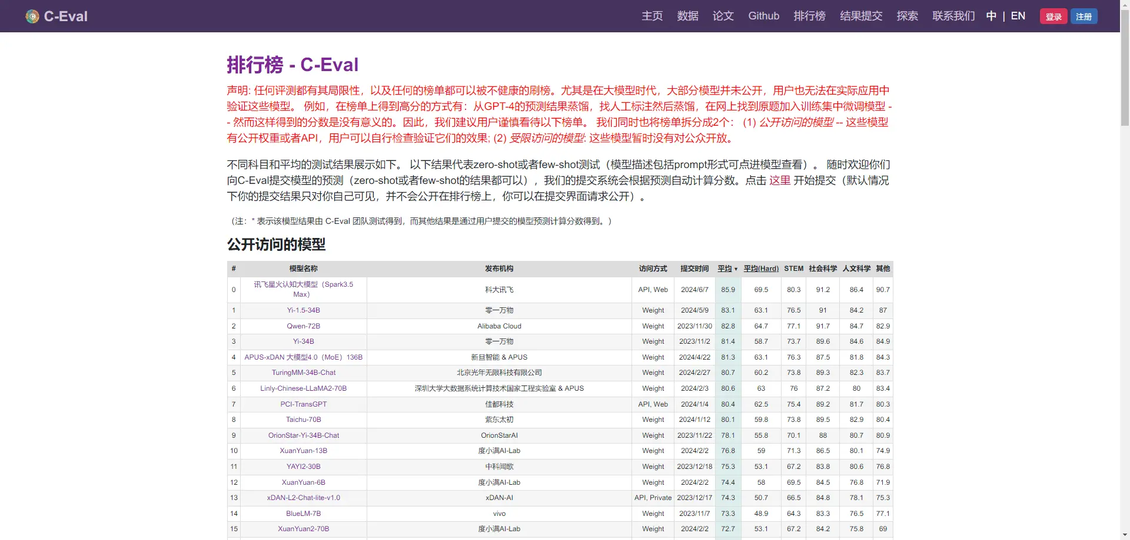Sort table by 平均 column
This screenshot has width=1130, height=540.
pos(727,269)
